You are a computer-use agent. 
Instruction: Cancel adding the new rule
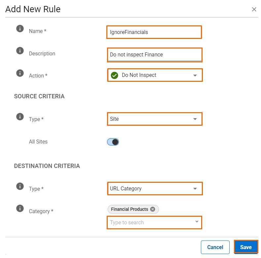point(215,247)
